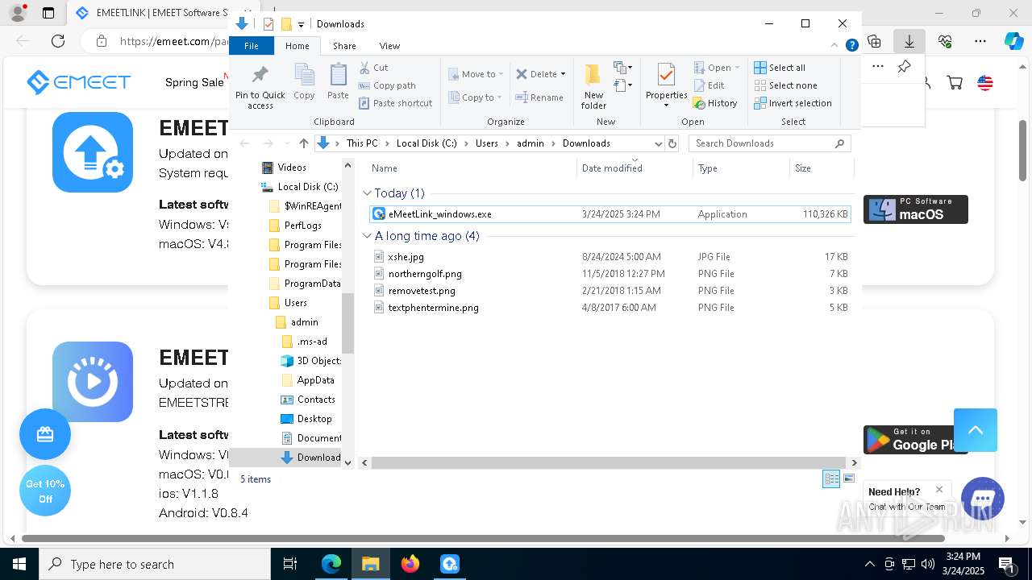Viewport: 1032px width, 580px height.
Task: Select xshe.jpg file
Action: 610,257
